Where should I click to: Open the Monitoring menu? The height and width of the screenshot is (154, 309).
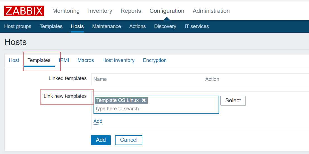coord(66,11)
